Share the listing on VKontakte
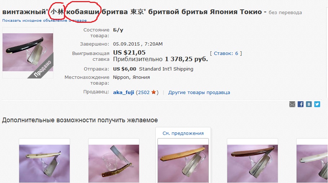The height and width of the screenshot is (183, 328). [x=309, y=104]
